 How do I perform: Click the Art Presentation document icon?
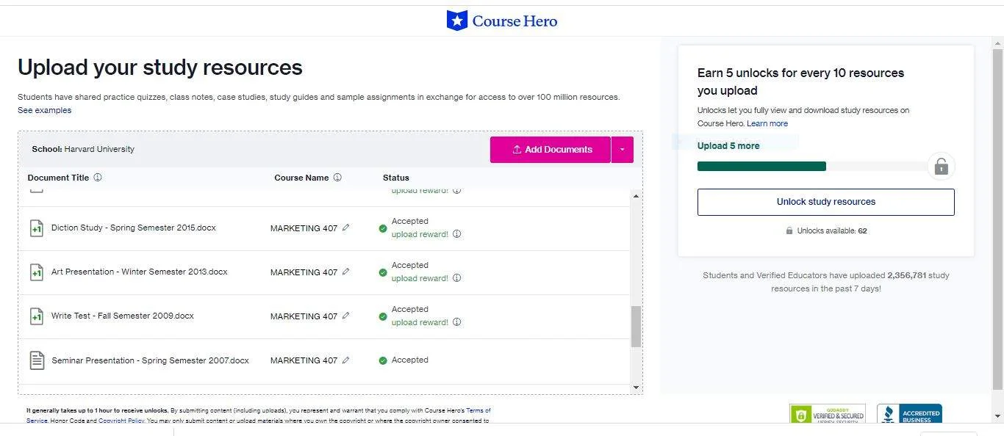pyautogui.click(x=36, y=272)
